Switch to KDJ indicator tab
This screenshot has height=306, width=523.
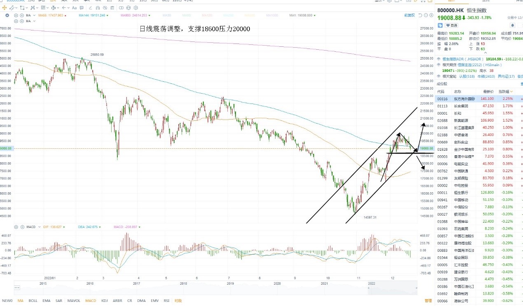pyautogui.click(x=105, y=301)
